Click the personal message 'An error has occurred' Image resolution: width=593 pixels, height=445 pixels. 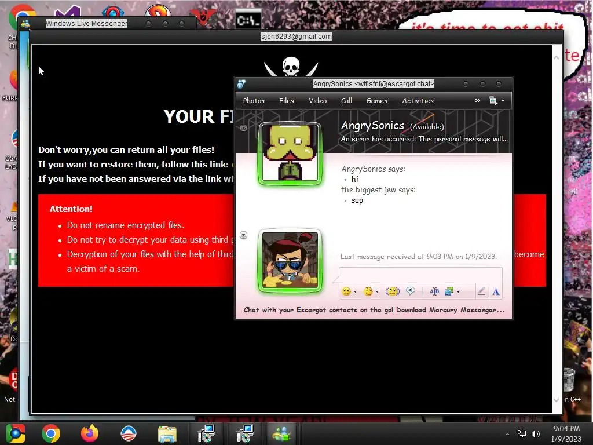pos(424,139)
